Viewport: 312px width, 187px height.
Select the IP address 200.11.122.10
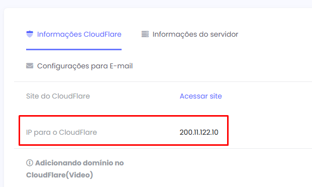click(199, 132)
